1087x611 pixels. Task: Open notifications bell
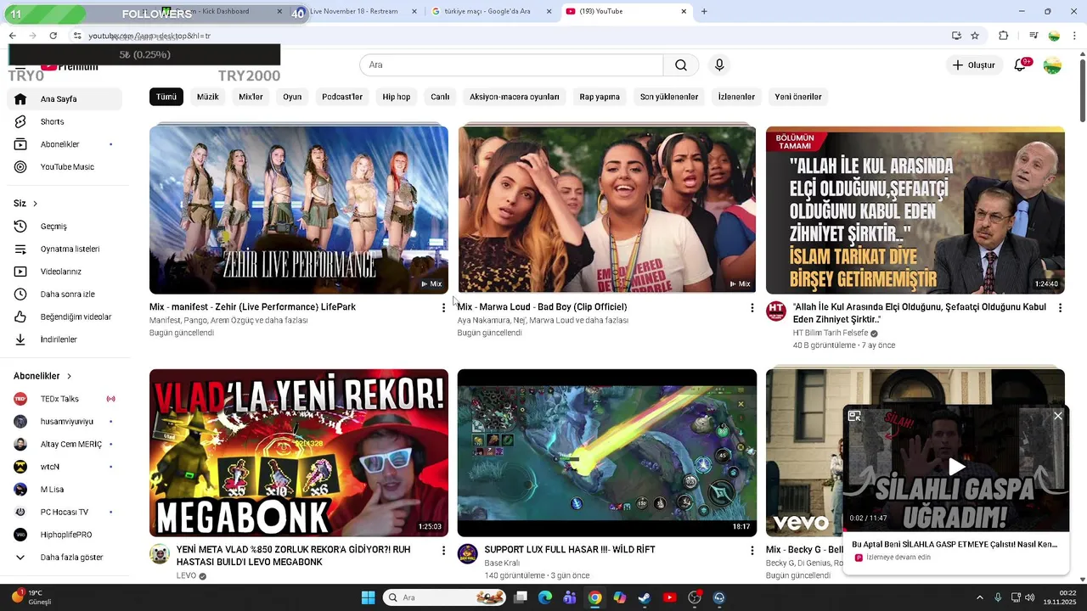[x=1021, y=65]
